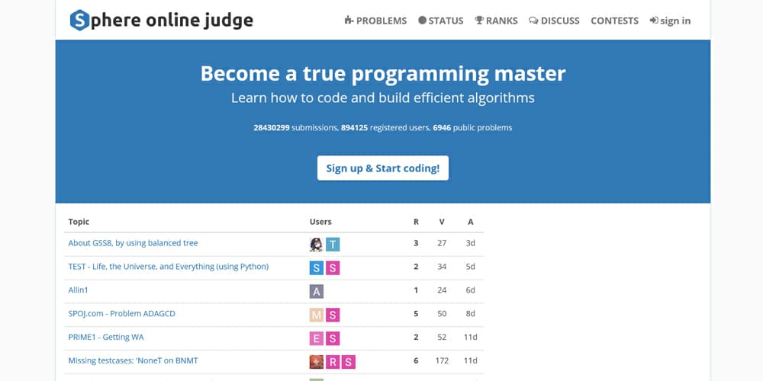Open the STATUS page

click(440, 21)
